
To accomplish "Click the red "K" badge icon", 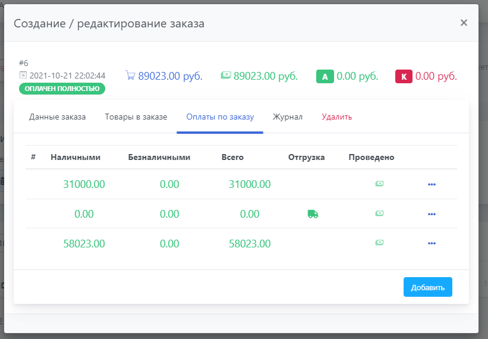I will click(404, 77).
